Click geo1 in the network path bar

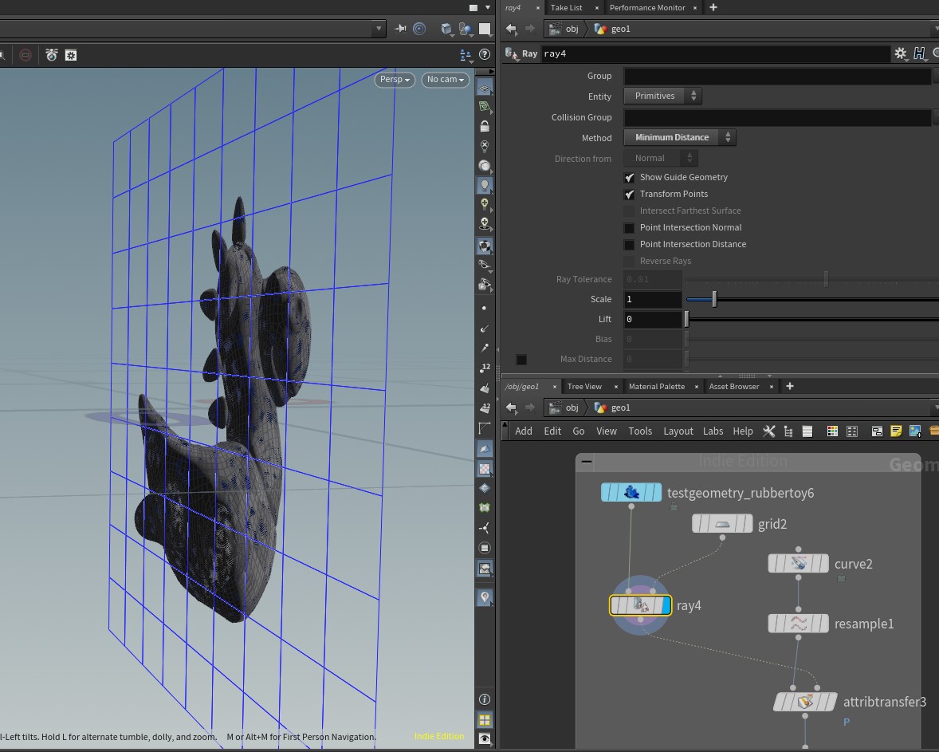coord(620,407)
